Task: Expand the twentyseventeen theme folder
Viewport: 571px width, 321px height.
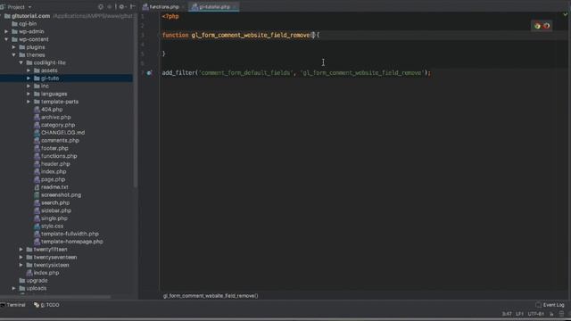Action: click(21, 258)
